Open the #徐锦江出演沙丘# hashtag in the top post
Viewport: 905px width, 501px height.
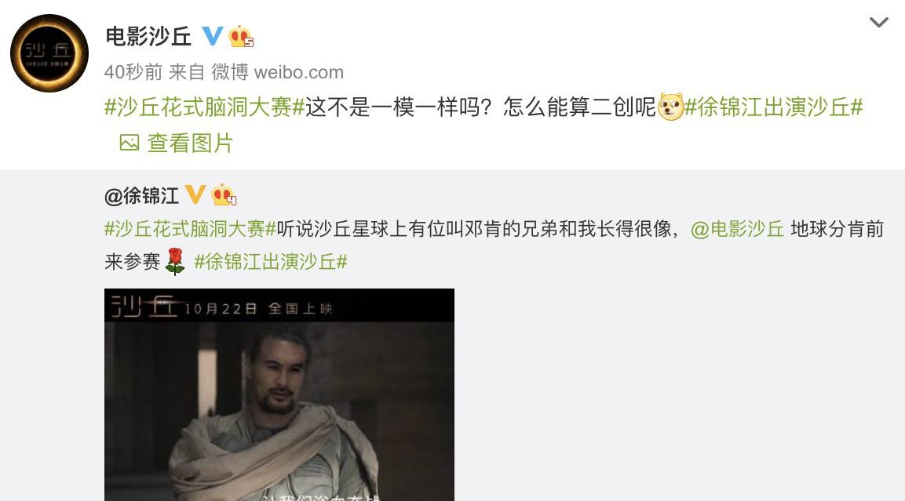[773, 107]
